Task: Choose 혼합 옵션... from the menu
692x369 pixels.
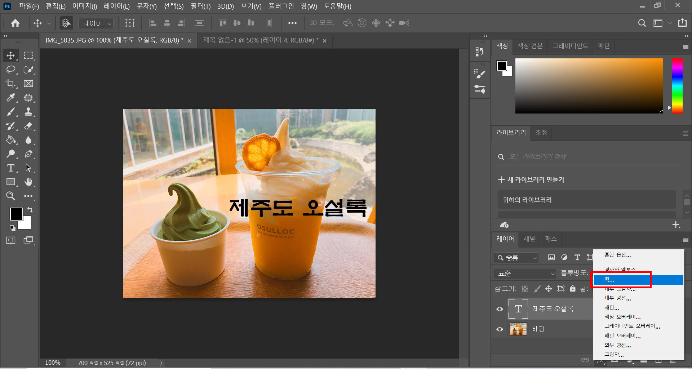Action: pos(638,255)
